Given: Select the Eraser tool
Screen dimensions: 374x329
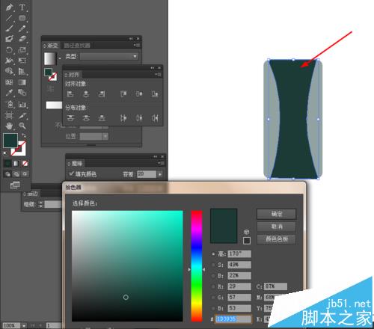Looking at the screenshot, I should [22, 39].
